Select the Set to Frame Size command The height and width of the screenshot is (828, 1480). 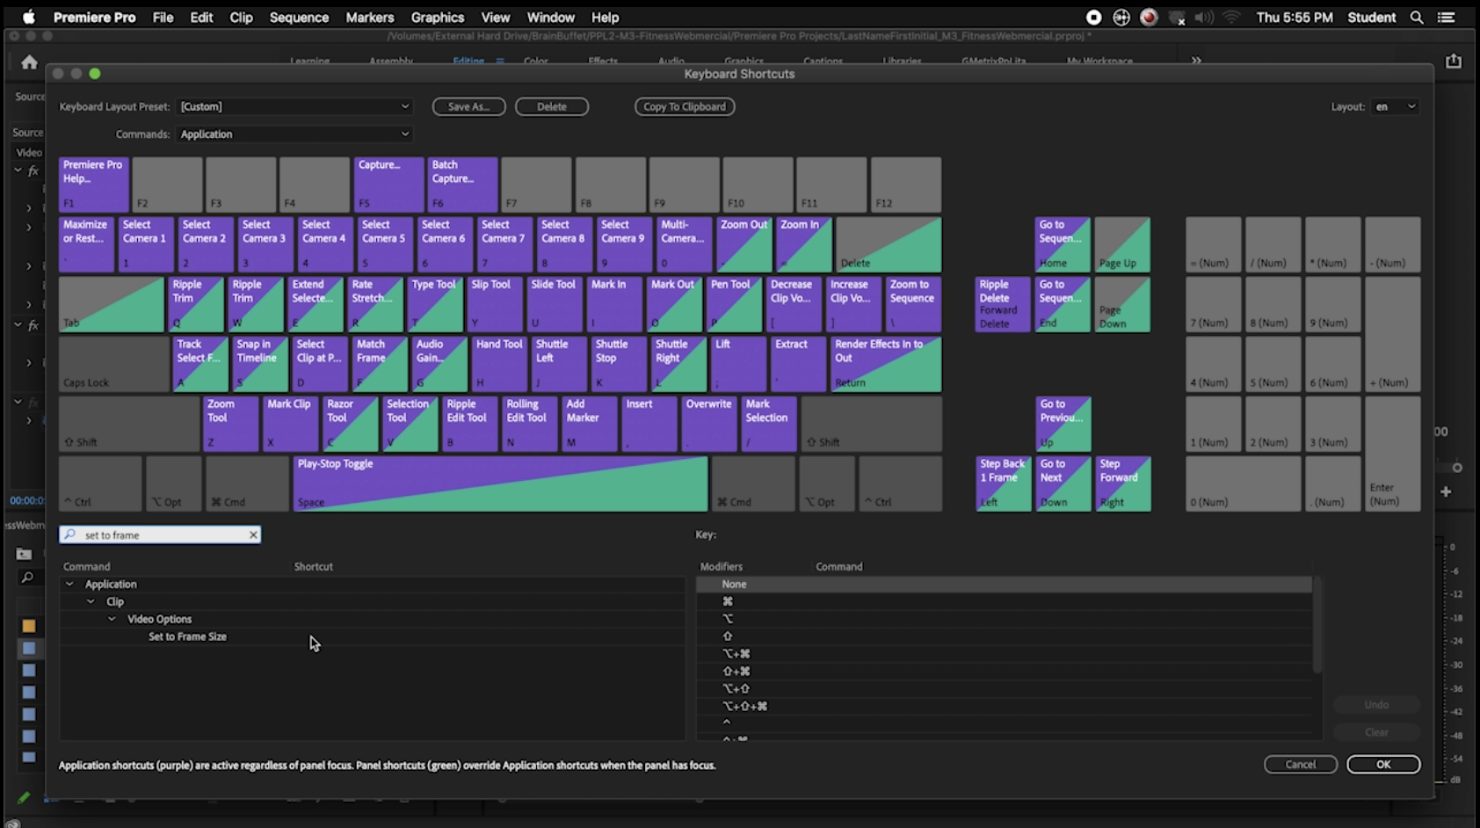tap(187, 636)
